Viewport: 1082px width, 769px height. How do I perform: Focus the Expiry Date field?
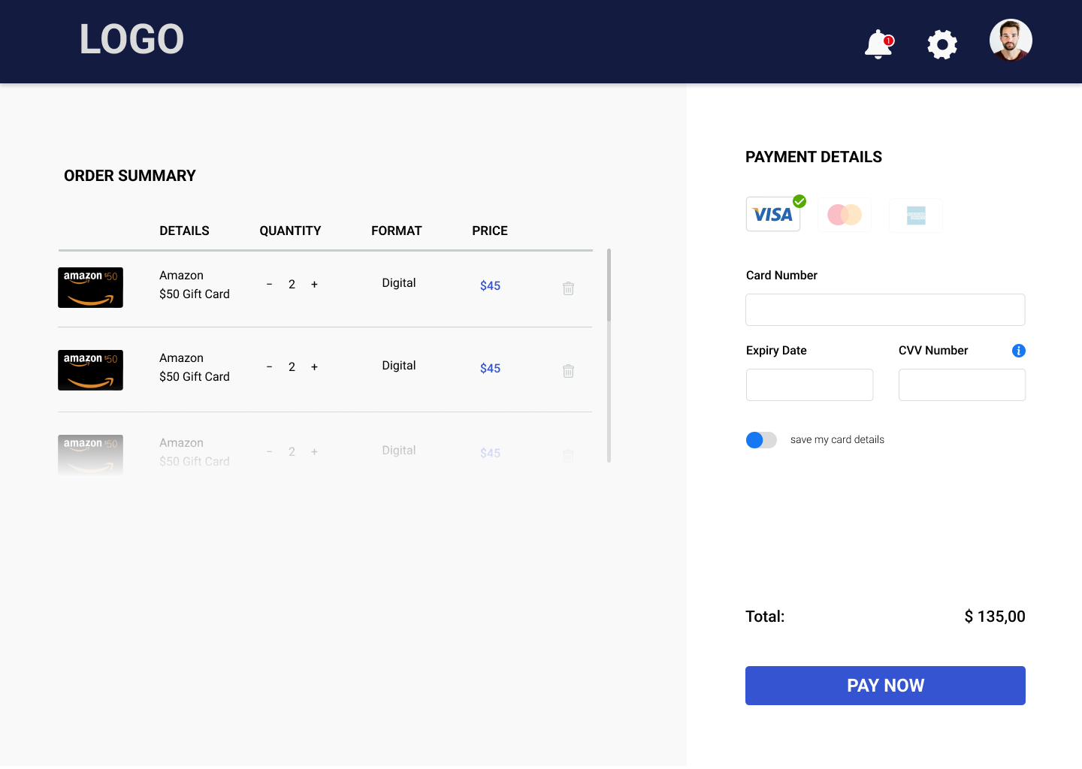tap(809, 384)
